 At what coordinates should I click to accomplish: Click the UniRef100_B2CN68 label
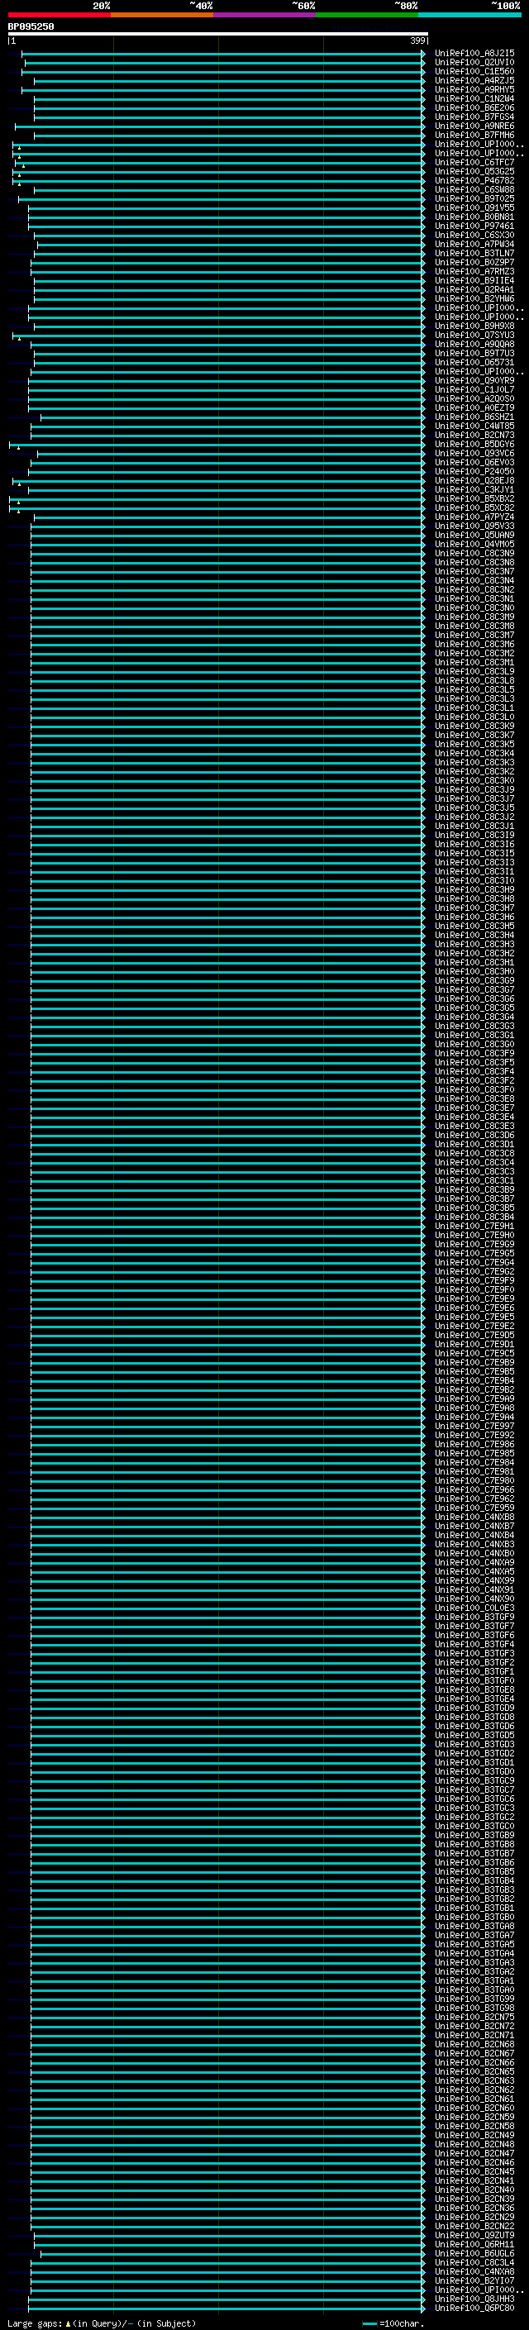click(x=474, y=2045)
